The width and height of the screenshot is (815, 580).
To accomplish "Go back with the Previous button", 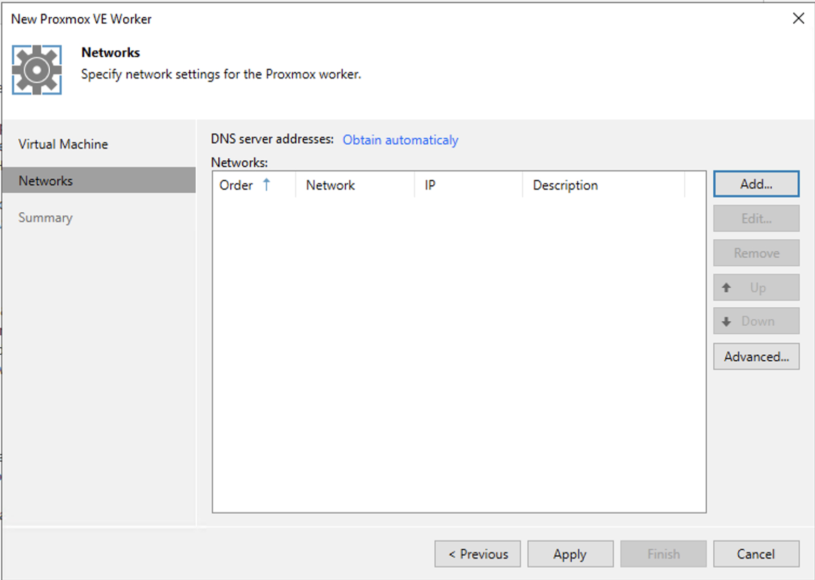I will point(478,554).
